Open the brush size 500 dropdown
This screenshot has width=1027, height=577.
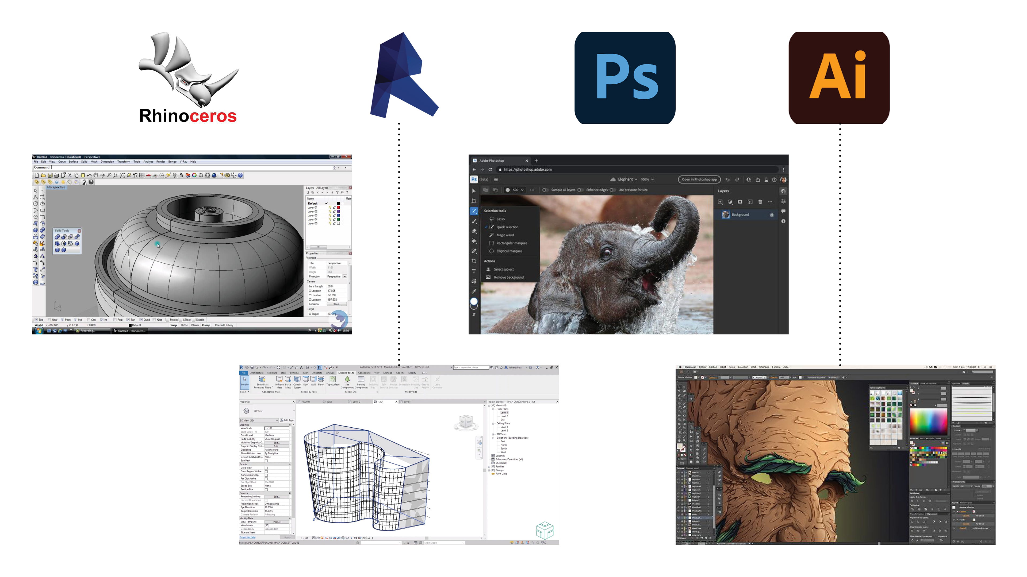tap(515, 190)
